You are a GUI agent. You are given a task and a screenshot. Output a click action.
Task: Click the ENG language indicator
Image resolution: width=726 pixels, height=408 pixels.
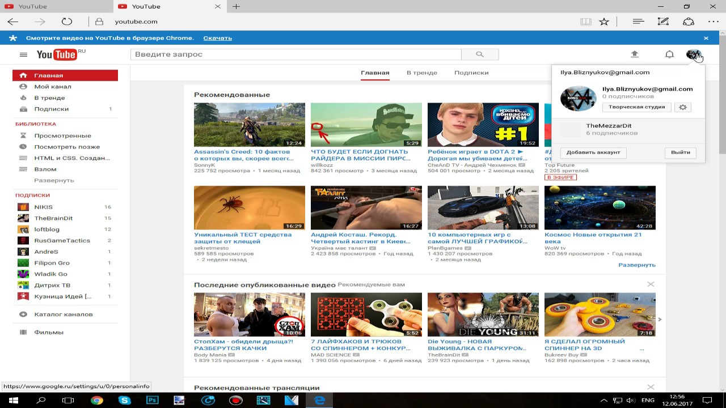[647, 400]
